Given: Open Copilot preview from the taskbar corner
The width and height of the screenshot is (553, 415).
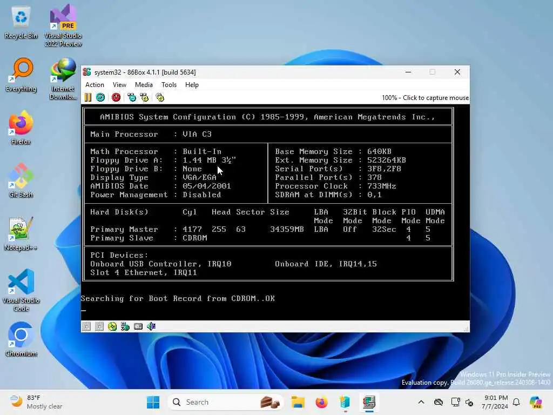Looking at the screenshot, I should (536, 402).
